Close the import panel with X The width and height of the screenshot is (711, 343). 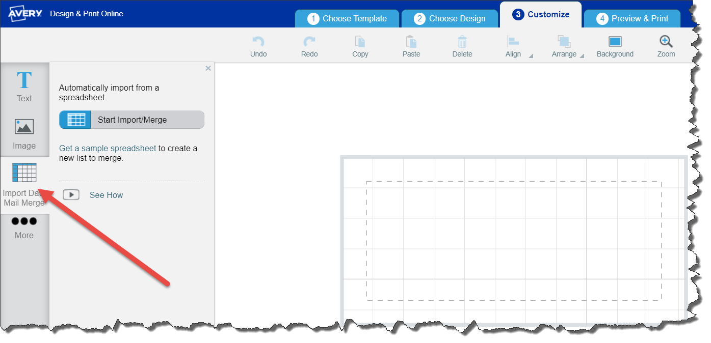tap(208, 68)
